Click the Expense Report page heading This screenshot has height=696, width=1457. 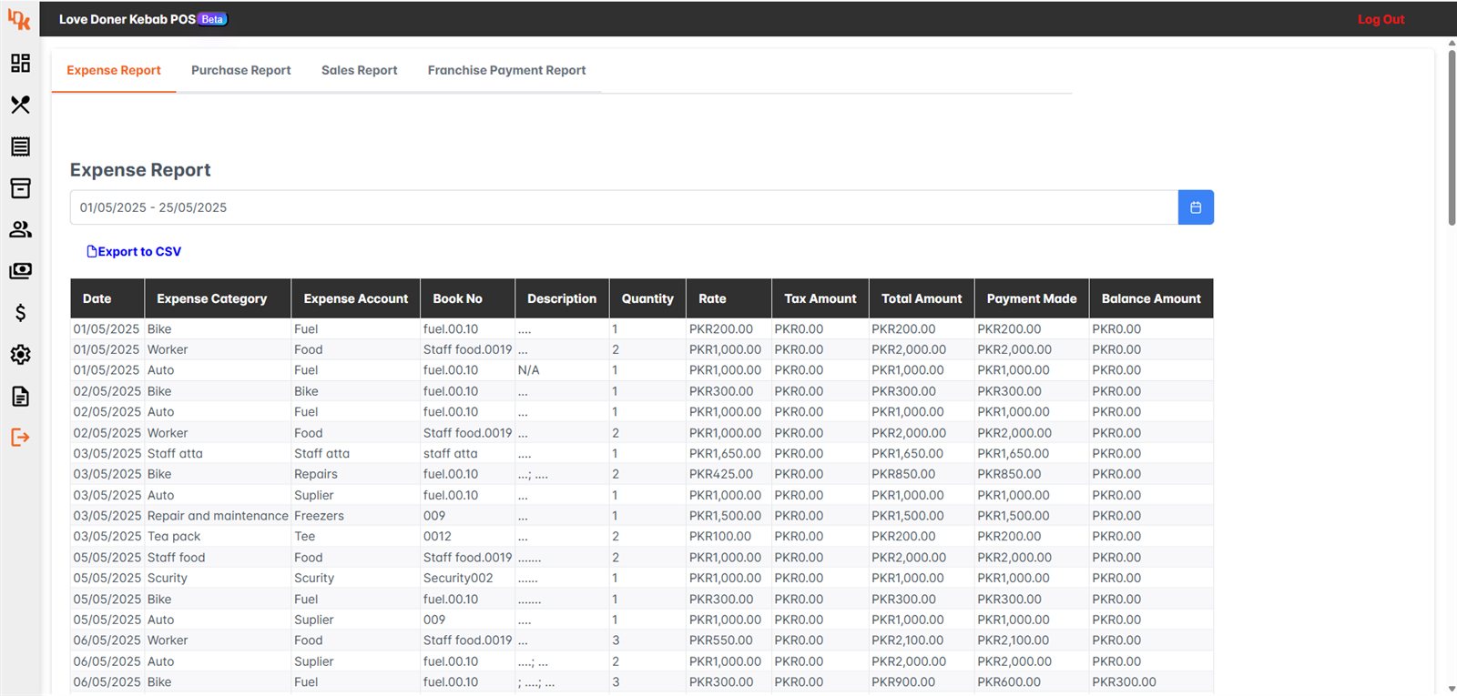coord(140,170)
